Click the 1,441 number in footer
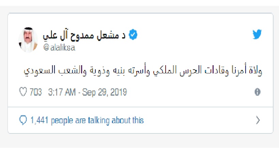279x157 pixels. (39, 120)
